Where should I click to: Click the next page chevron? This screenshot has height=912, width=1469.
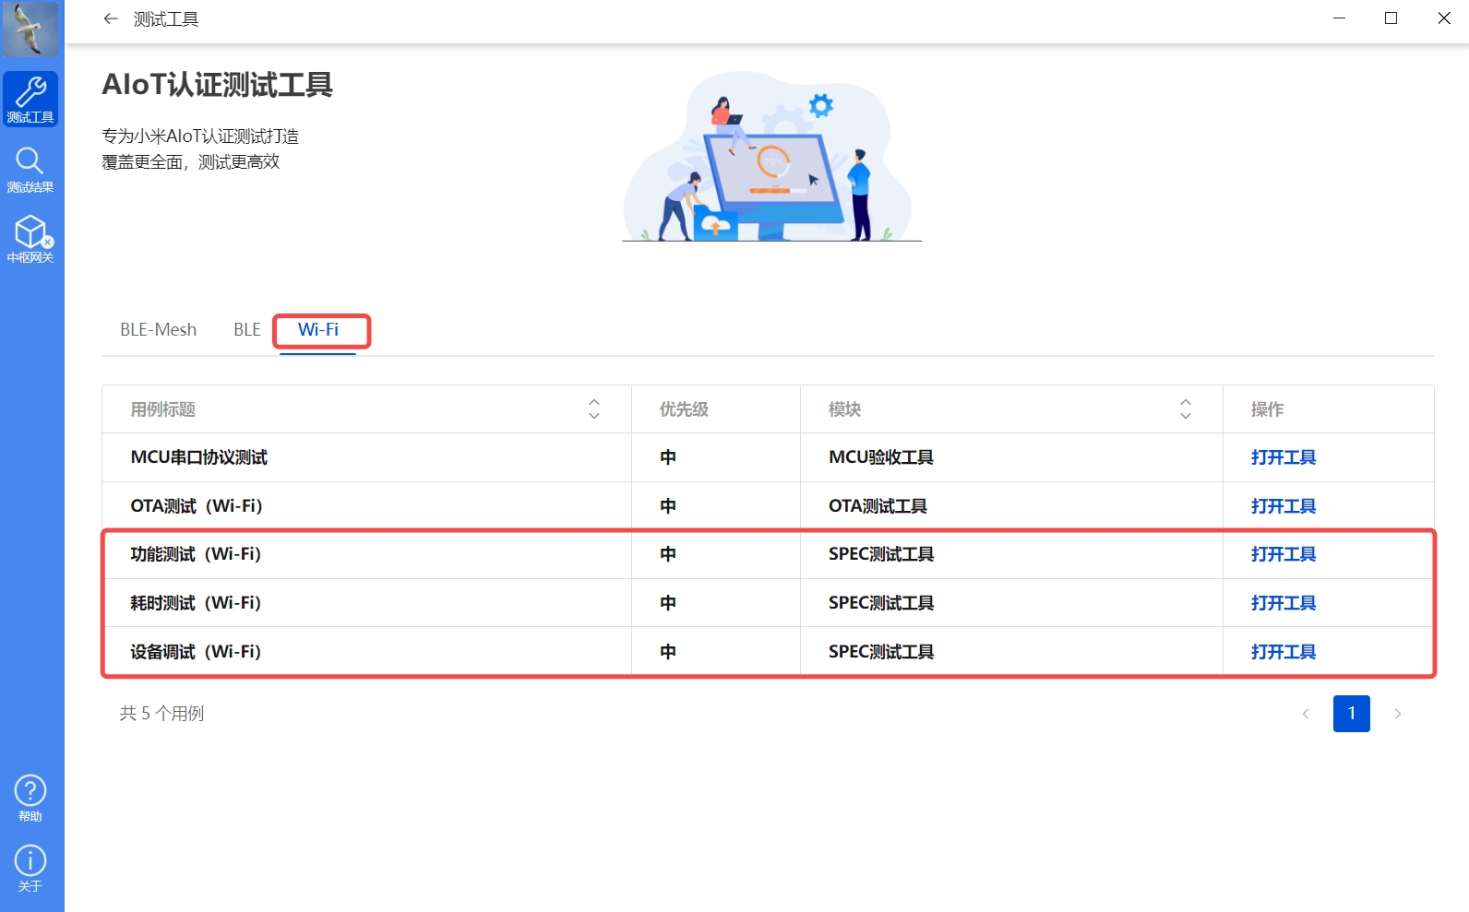[1398, 714]
